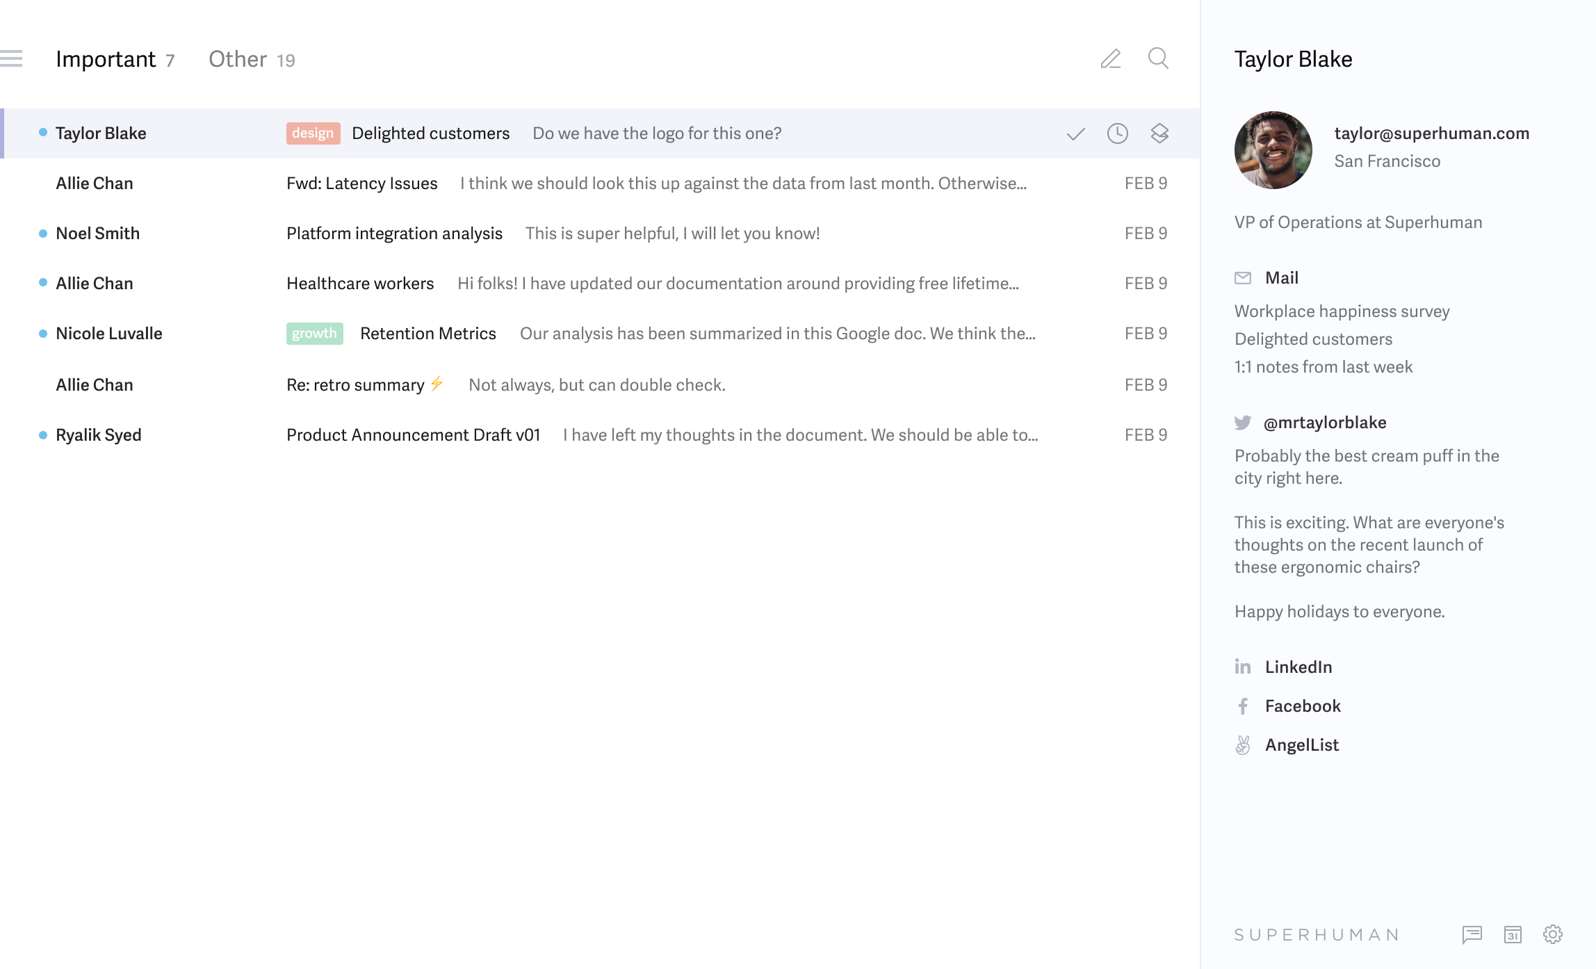Viewport: 1596px width, 969px height.
Task: Open the compose new email icon
Action: 1111,59
